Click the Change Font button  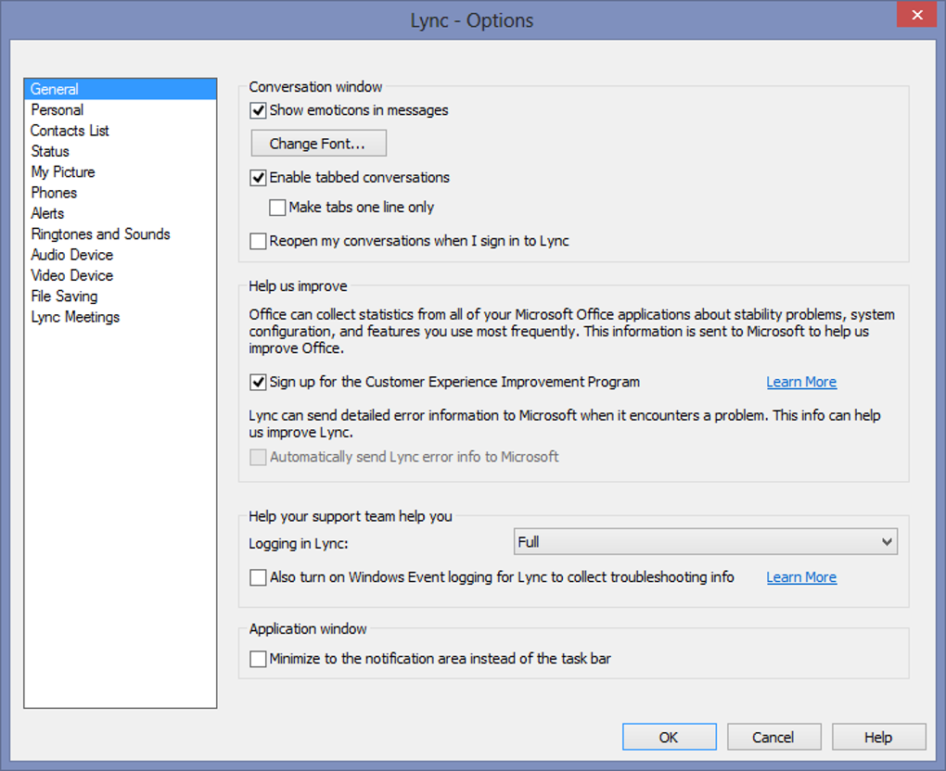tap(318, 144)
